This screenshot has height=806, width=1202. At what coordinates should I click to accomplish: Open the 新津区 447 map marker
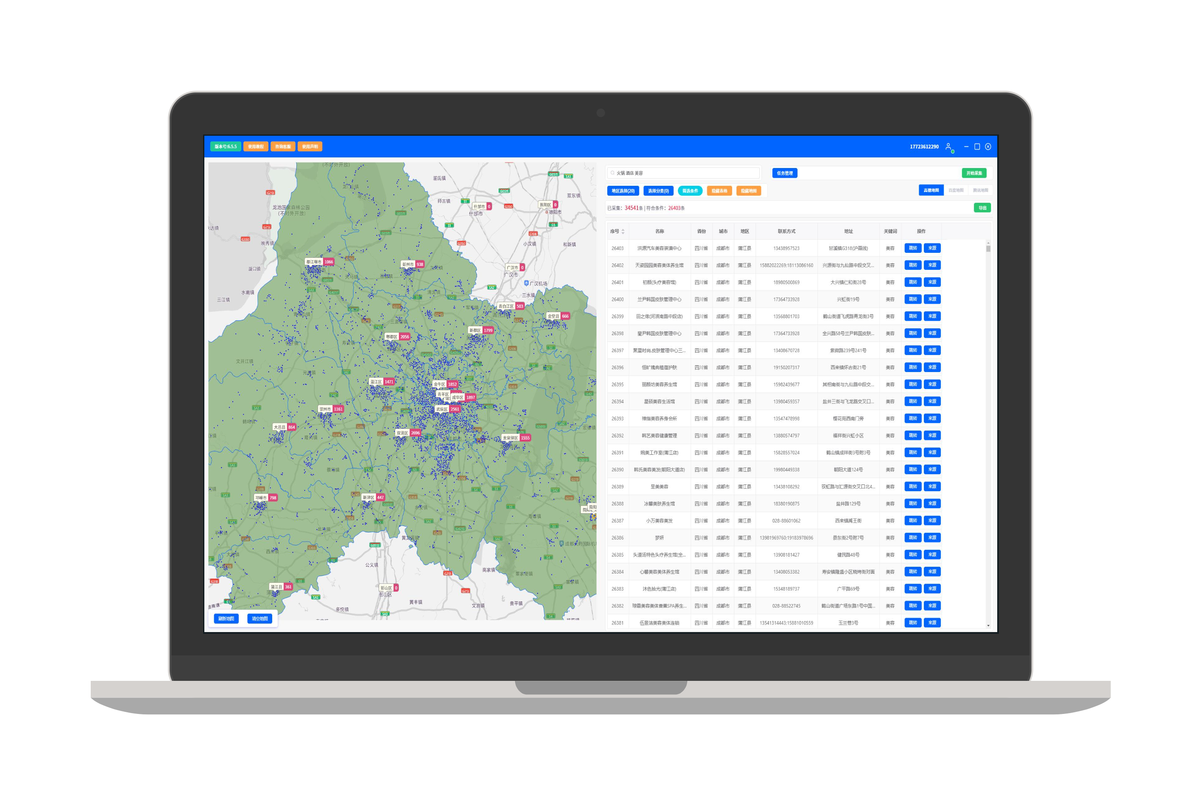tap(374, 498)
